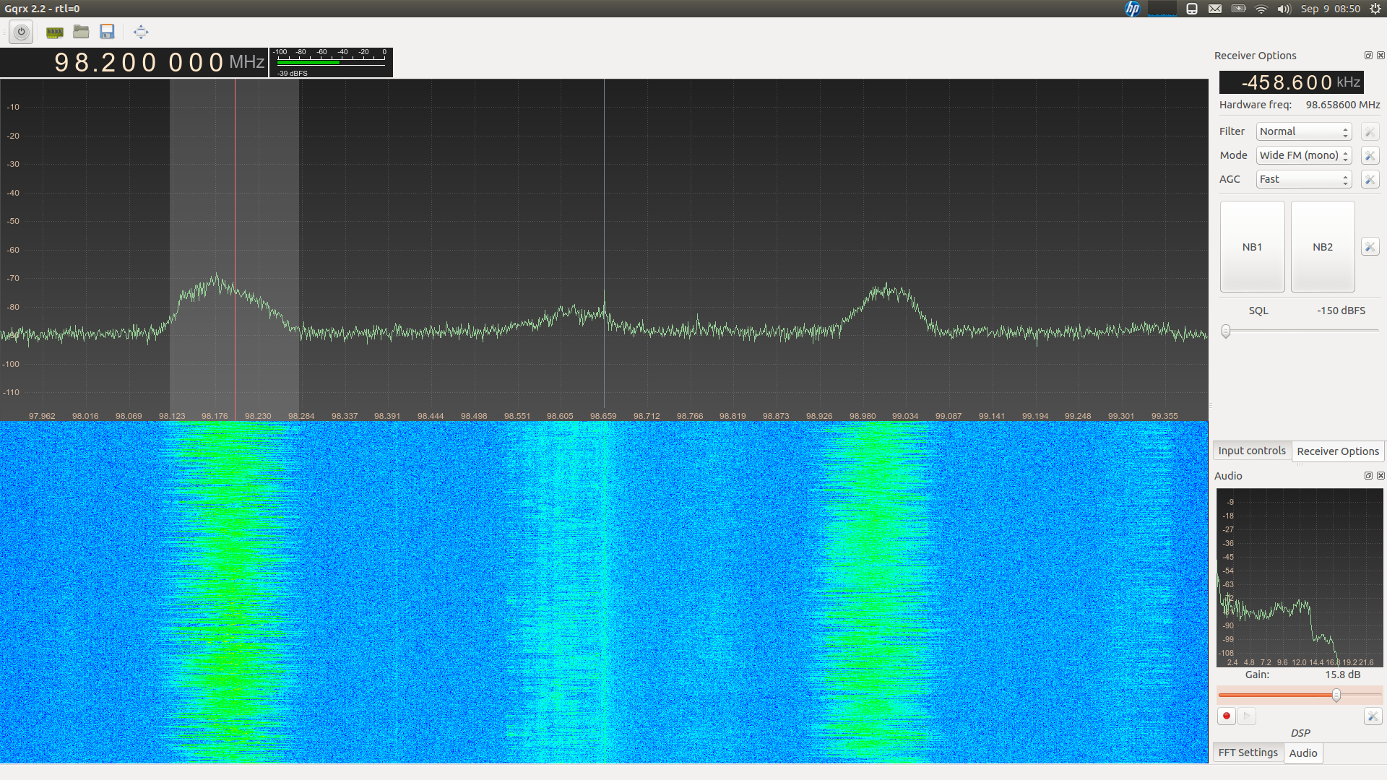This screenshot has width=1387, height=780.
Task: Click the -70 dB label on spectrum axis
Action: coord(13,279)
